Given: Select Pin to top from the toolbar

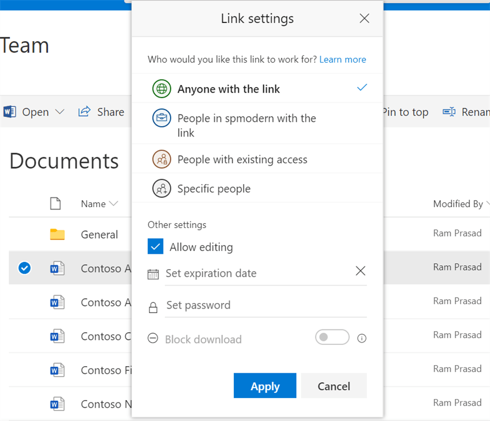Looking at the screenshot, I should click(405, 112).
